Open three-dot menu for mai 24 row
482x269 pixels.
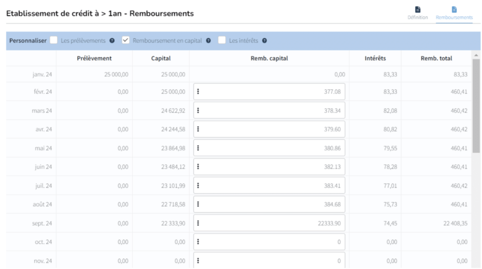pyautogui.click(x=198, y=148)
